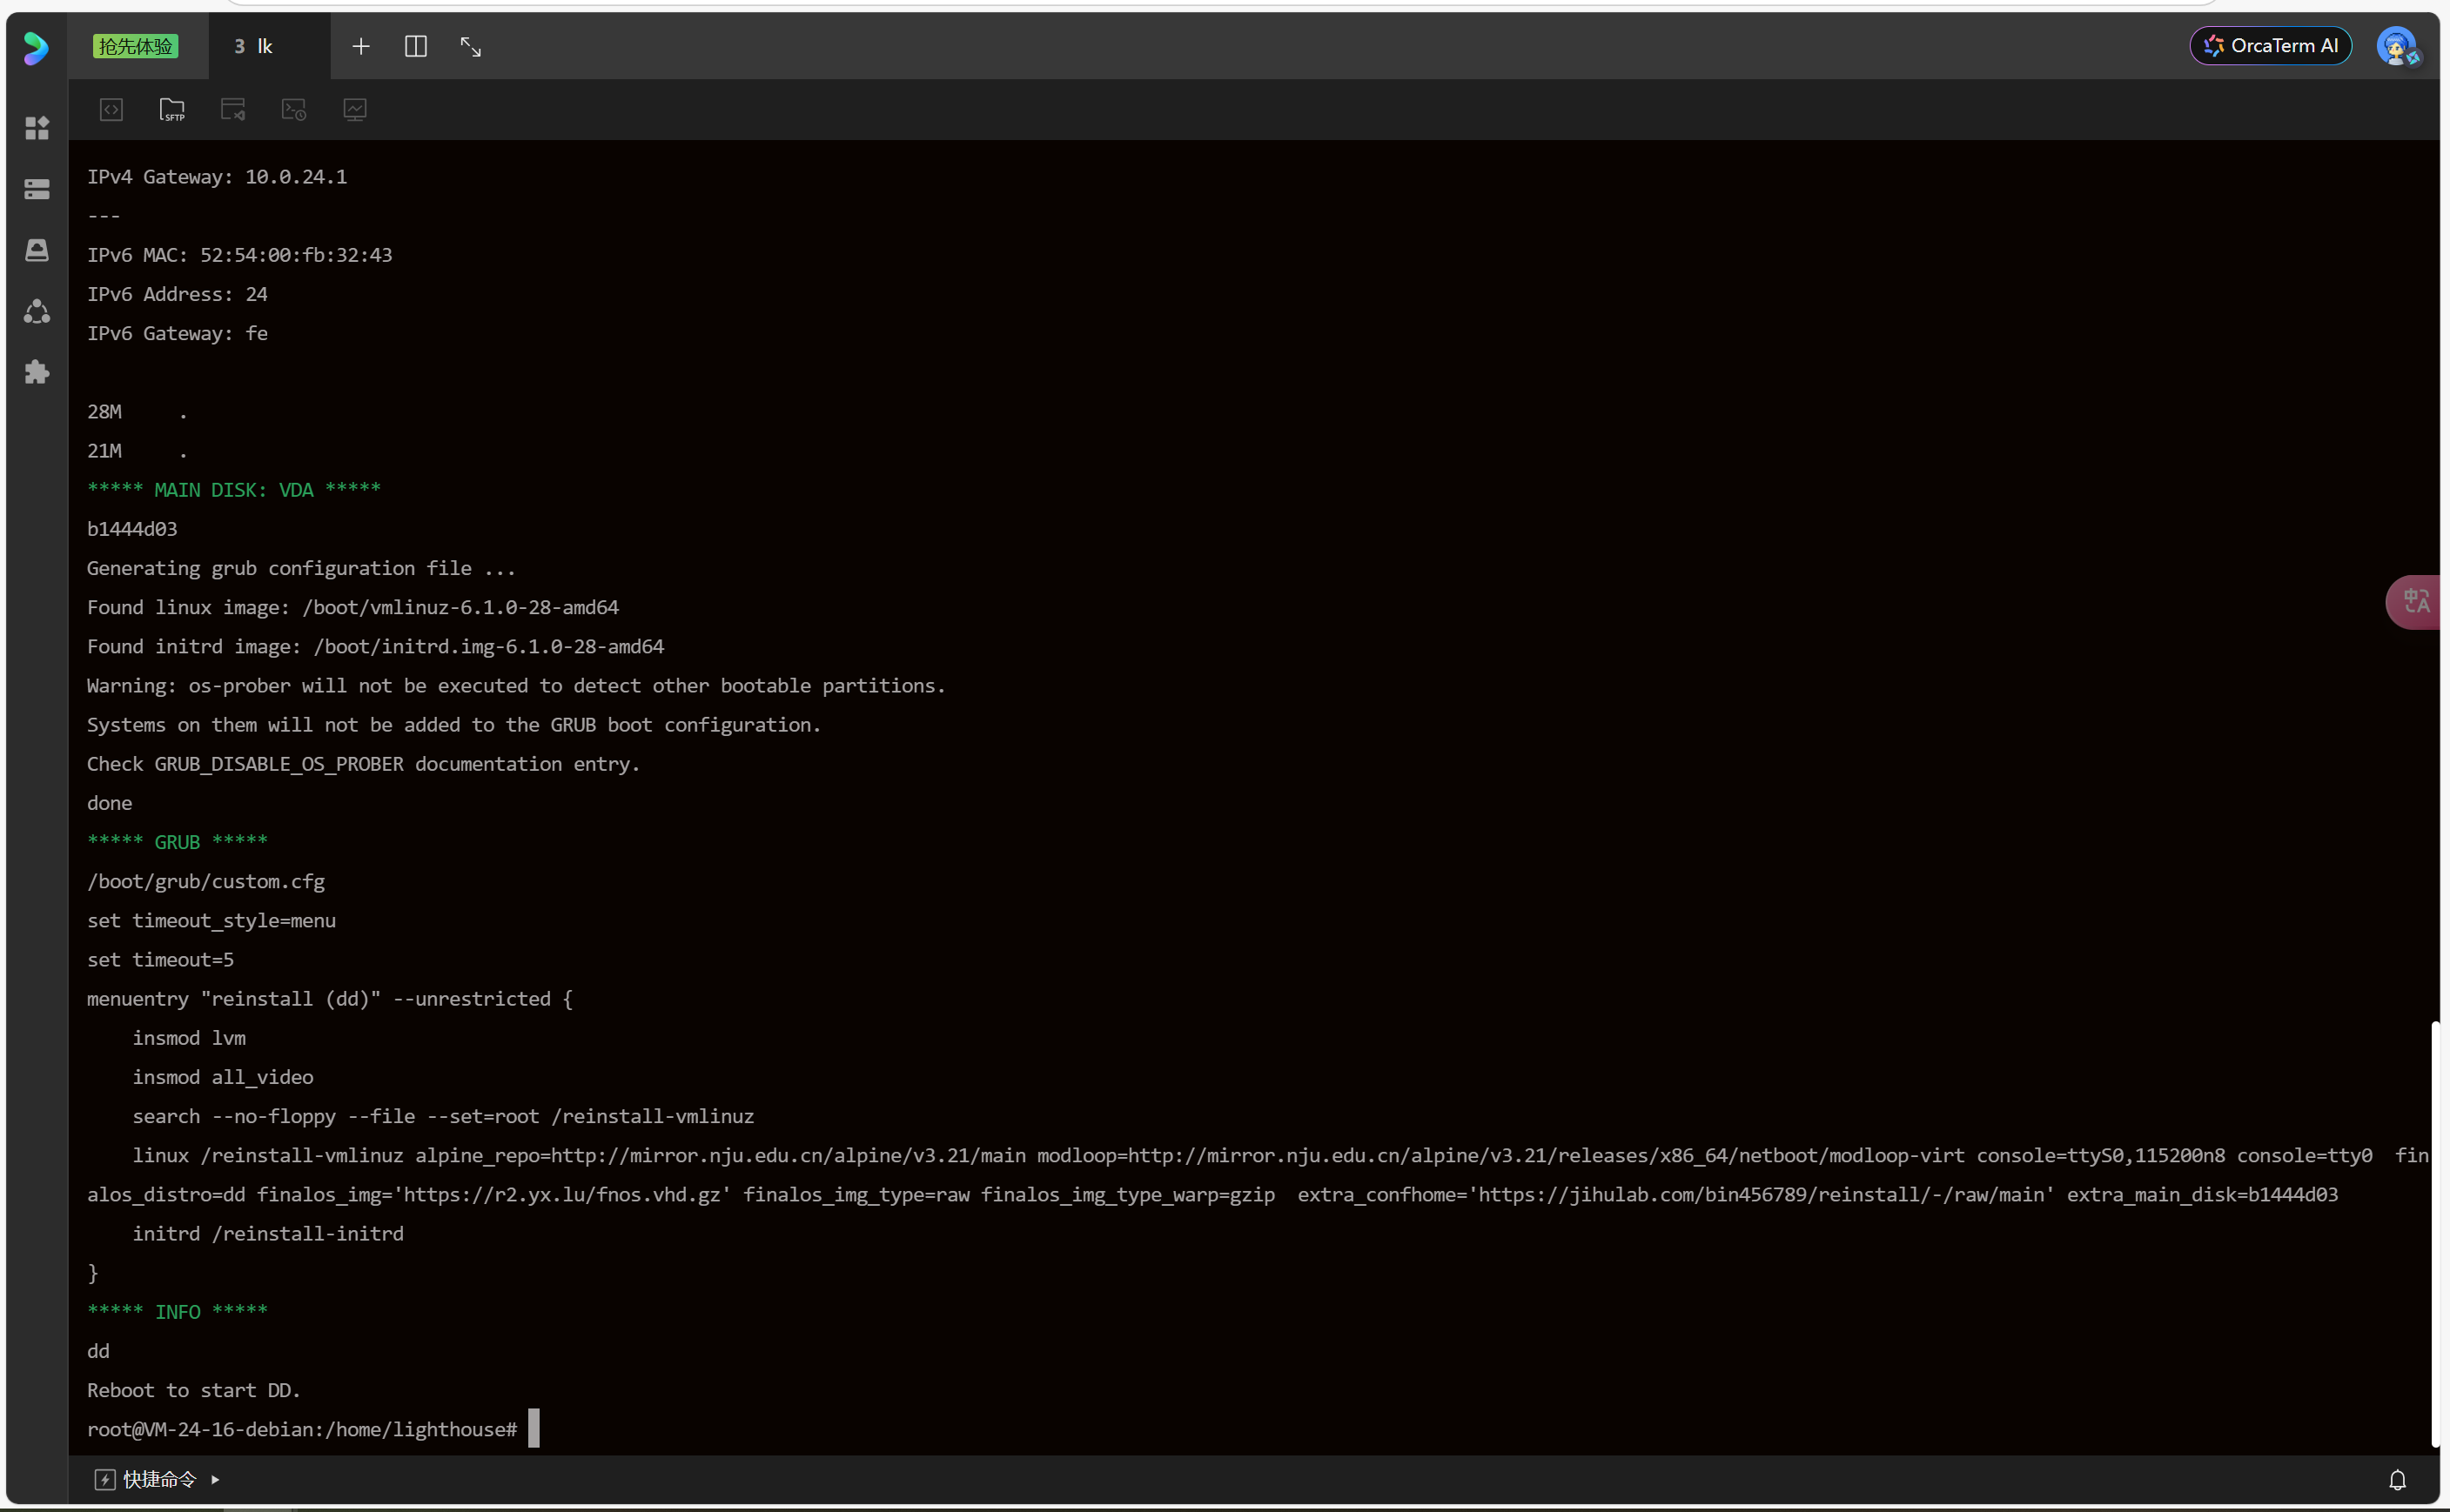Open the code snippet toolbar icon
Screen dimensions: 2450x1512
111,109
